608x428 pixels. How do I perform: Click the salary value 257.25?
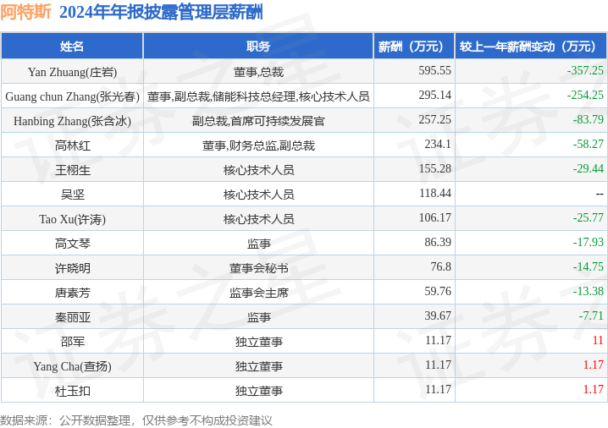pyautogui.click(x=434, y=119)
